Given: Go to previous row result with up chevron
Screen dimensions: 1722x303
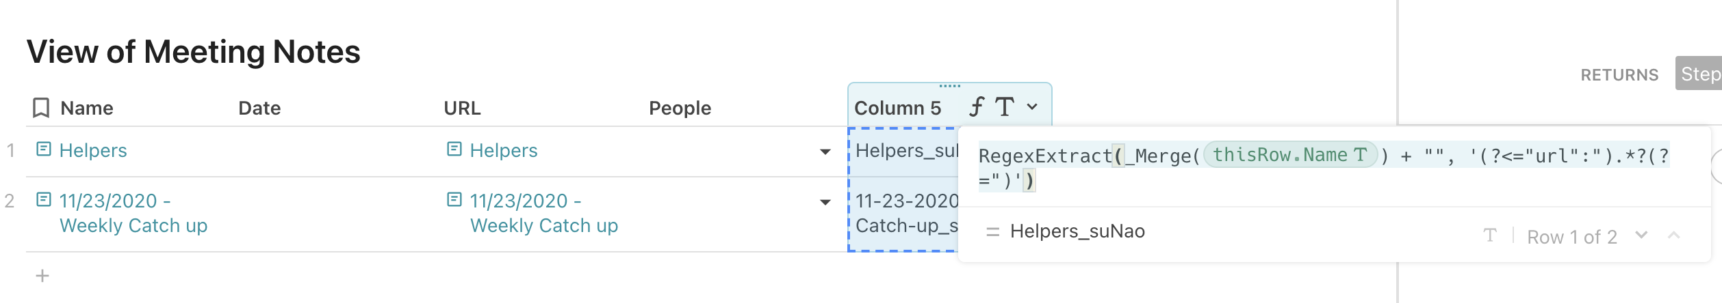Looking at the screenshot, I should [1674, 236].
